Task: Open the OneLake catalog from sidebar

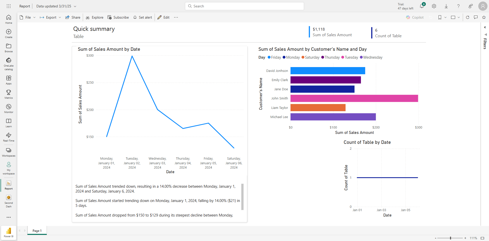Action: click(9, 63)
